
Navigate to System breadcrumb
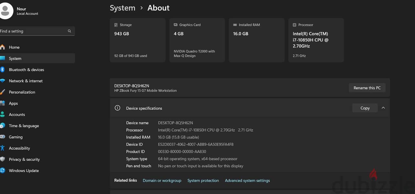[123, 8]
